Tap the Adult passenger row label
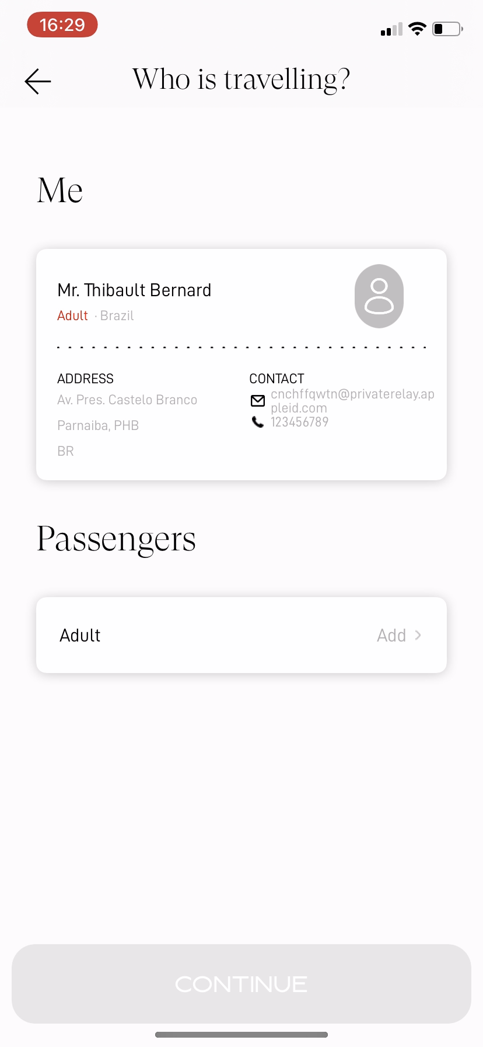The image size is (483, 1047). coord(80,635)
